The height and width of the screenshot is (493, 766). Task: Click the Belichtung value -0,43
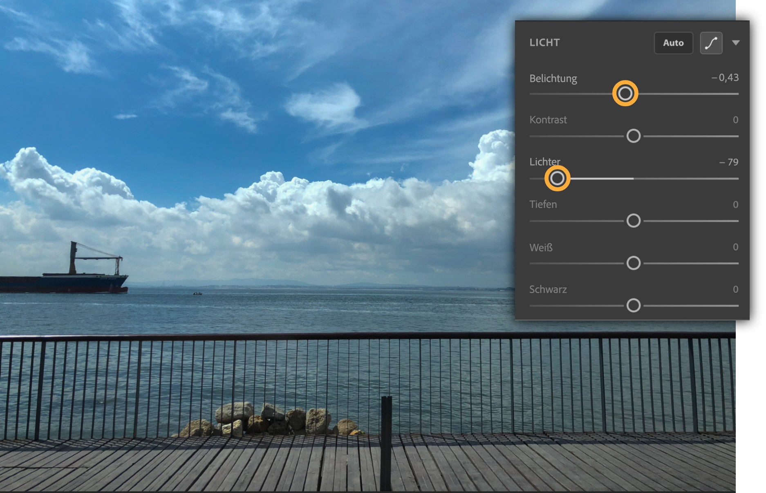pos(725,78)
